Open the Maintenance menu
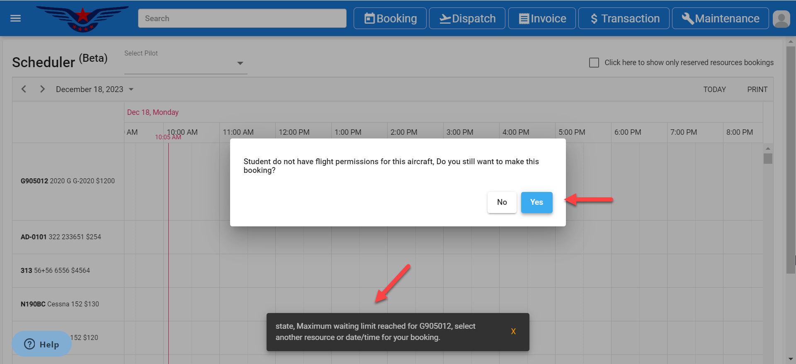 pyautogui.click(x=720, y=19)
